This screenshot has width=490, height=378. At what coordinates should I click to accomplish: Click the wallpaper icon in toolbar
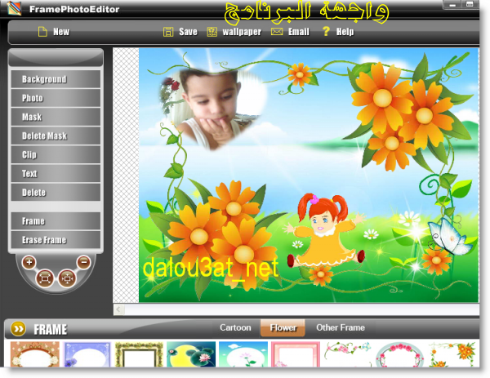212,32
